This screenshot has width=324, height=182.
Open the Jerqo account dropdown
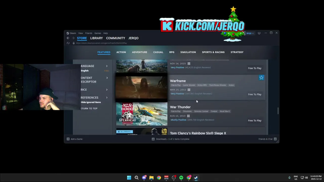point(250,33)
